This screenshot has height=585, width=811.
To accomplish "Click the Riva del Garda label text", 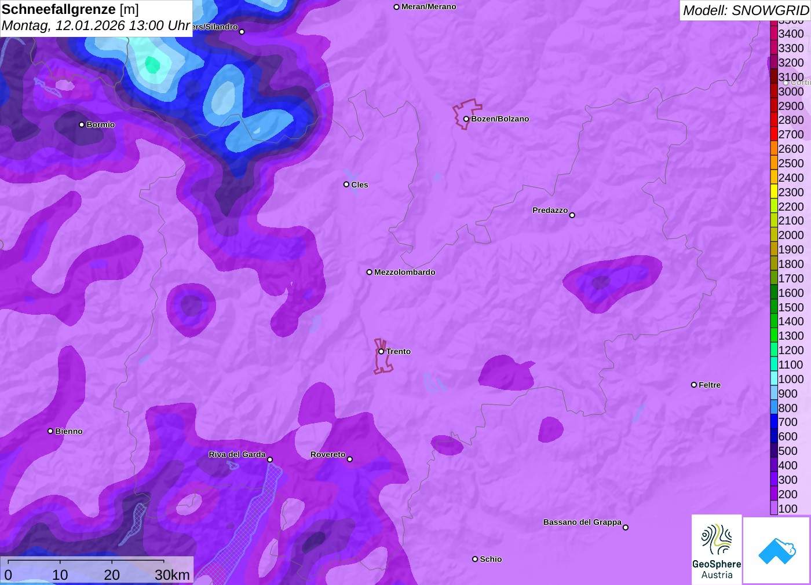I will pyautogui.click(x=237, y=454).
